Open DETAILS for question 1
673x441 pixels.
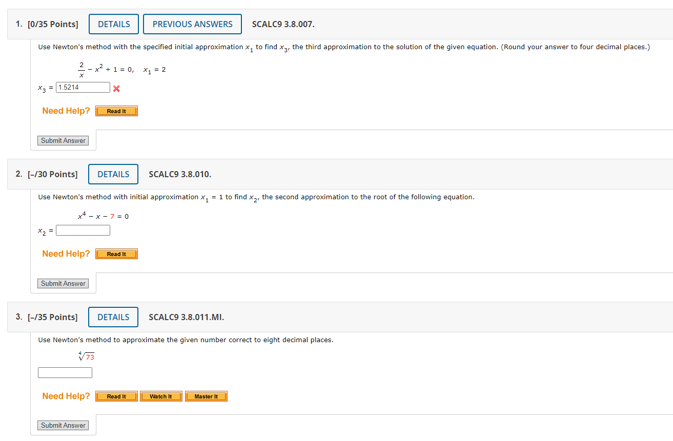[x=113, y=24]
